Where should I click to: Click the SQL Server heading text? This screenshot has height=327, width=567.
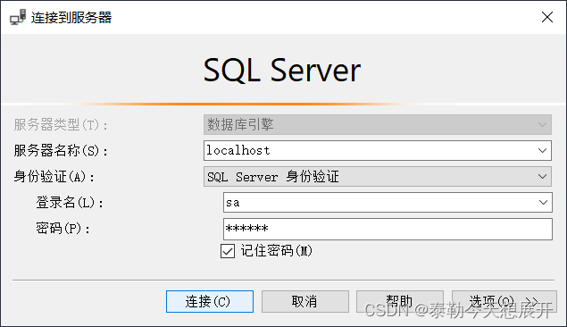282,71
